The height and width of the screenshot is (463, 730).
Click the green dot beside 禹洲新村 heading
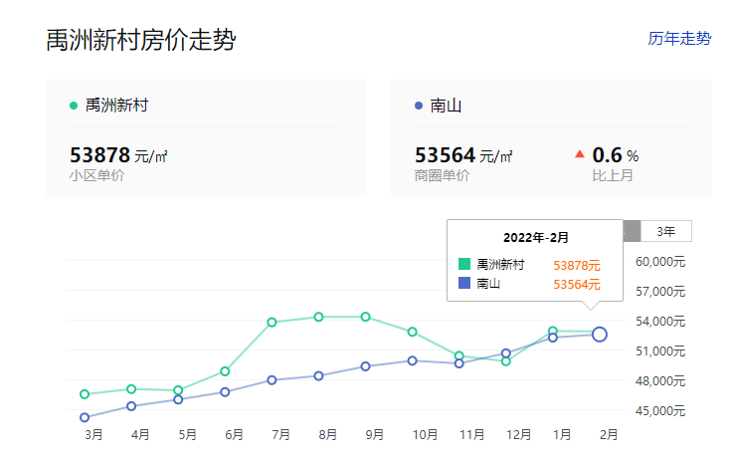(74, 106)
